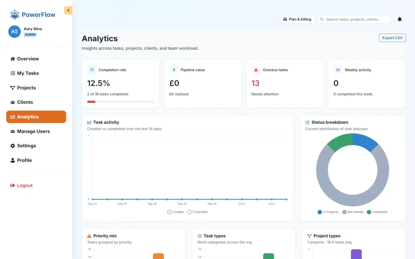415x259 pixels.
Task: Click the completion rate progress bar
Action: 121,102
